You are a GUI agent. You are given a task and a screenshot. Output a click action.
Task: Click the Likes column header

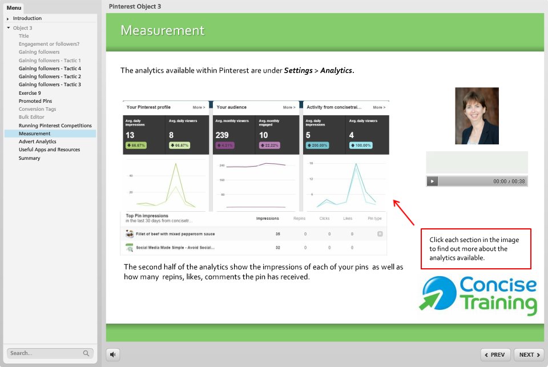[x=348, y=219]
